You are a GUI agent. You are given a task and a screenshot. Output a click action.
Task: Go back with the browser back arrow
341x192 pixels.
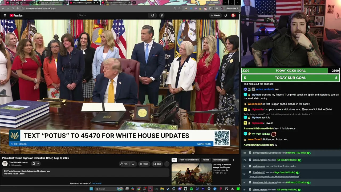(3, 8)
